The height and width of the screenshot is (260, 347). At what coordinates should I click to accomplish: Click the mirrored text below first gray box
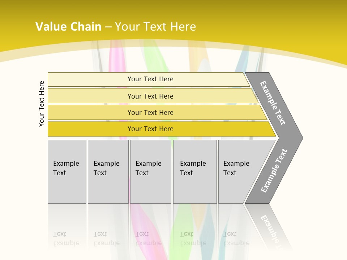click(x=66, y=239)
